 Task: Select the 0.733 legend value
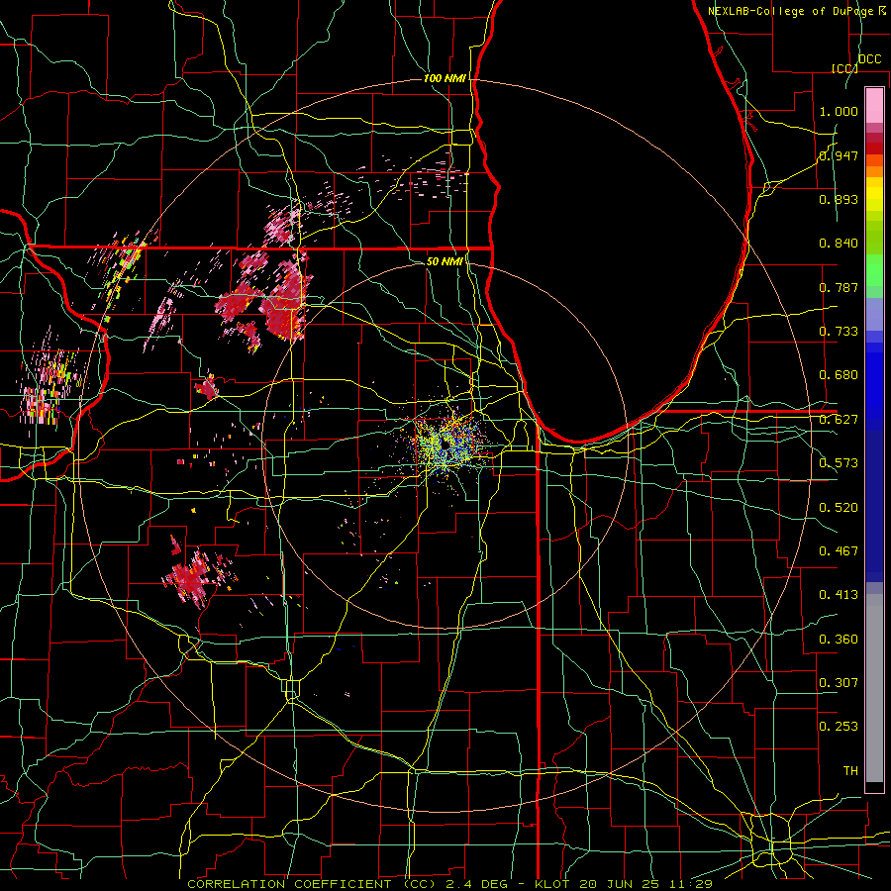click(x=839, y=332)
